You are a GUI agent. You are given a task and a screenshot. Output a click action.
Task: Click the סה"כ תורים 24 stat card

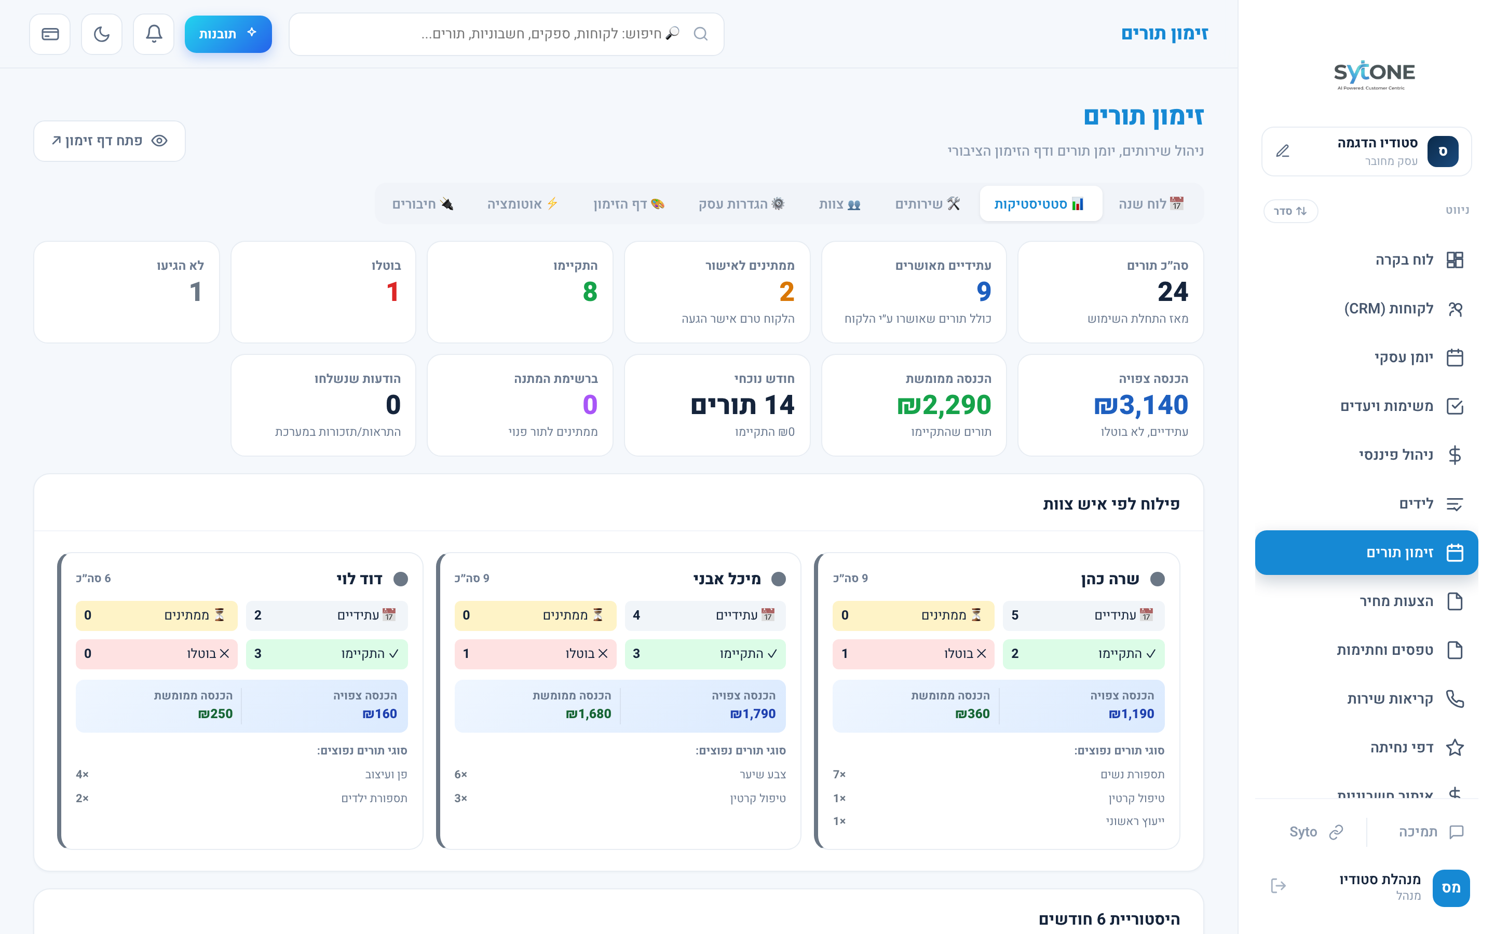1110,292
